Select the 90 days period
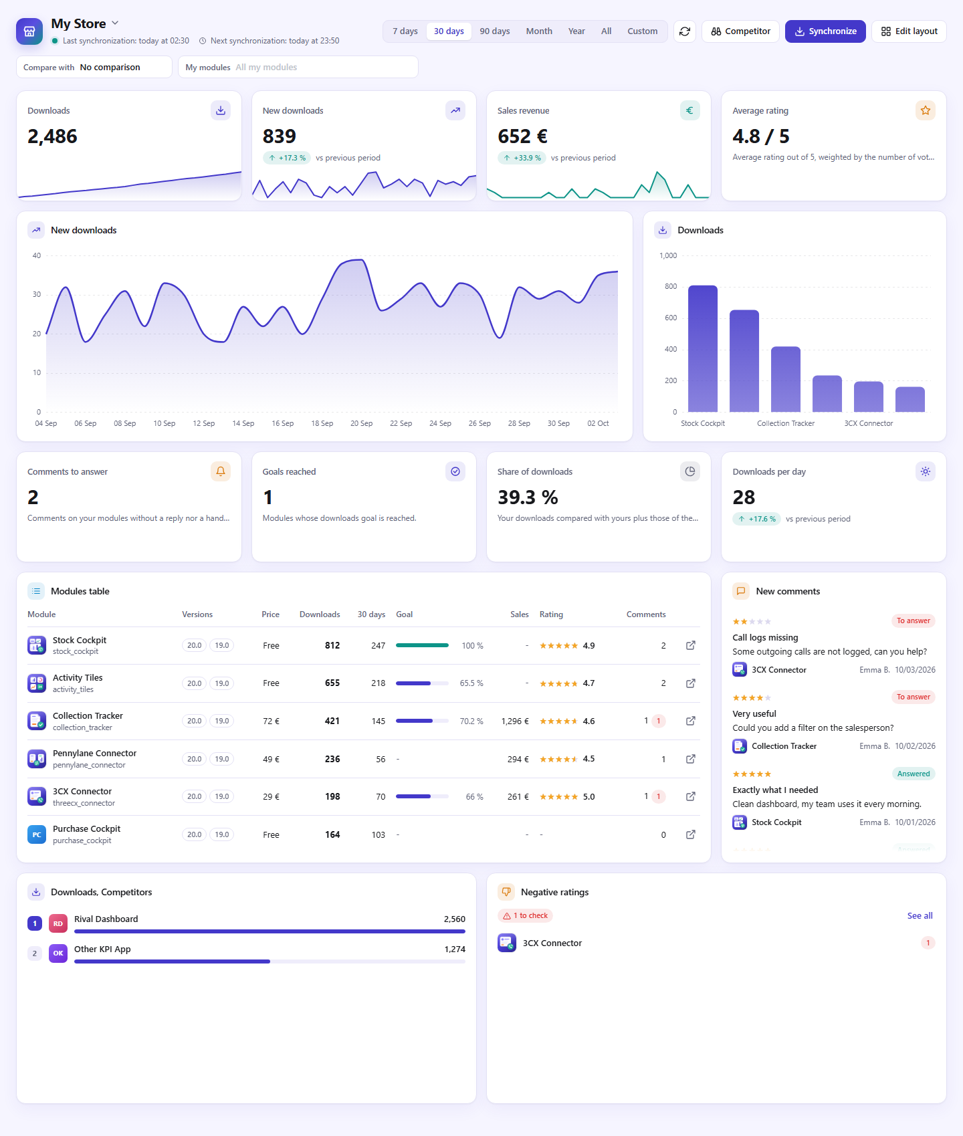Screen dimensions: 963x1136 tap(495, 31)
